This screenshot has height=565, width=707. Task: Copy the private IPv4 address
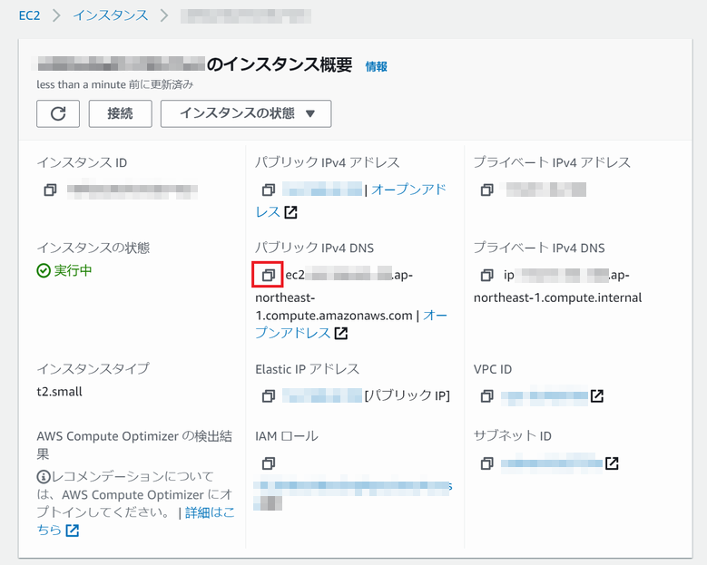coord(486,190)
